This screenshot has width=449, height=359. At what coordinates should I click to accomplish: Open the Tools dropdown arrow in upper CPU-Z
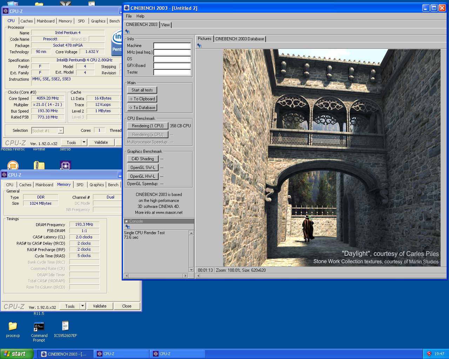[84, 142]
